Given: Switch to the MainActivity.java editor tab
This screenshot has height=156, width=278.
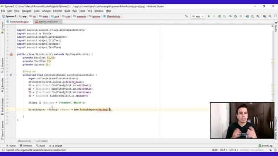Looking at the screenshot, I should (x=19, y=22).
